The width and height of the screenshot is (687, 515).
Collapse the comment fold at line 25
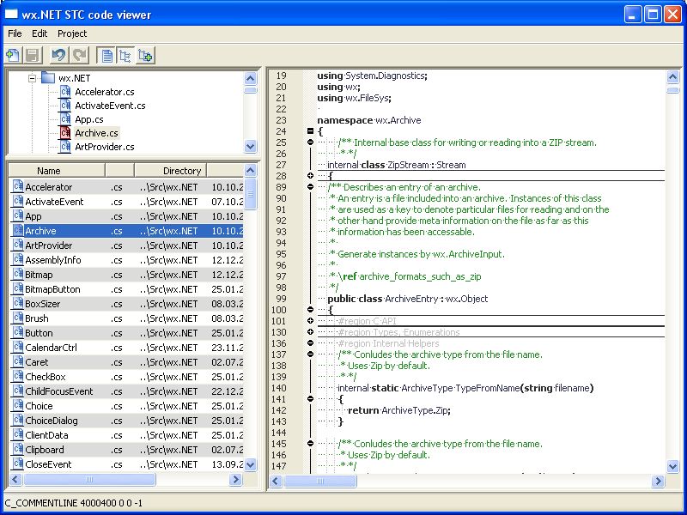(310, 142)
